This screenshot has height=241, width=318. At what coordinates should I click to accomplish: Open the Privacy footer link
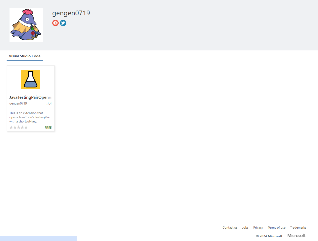pos(258,228)
